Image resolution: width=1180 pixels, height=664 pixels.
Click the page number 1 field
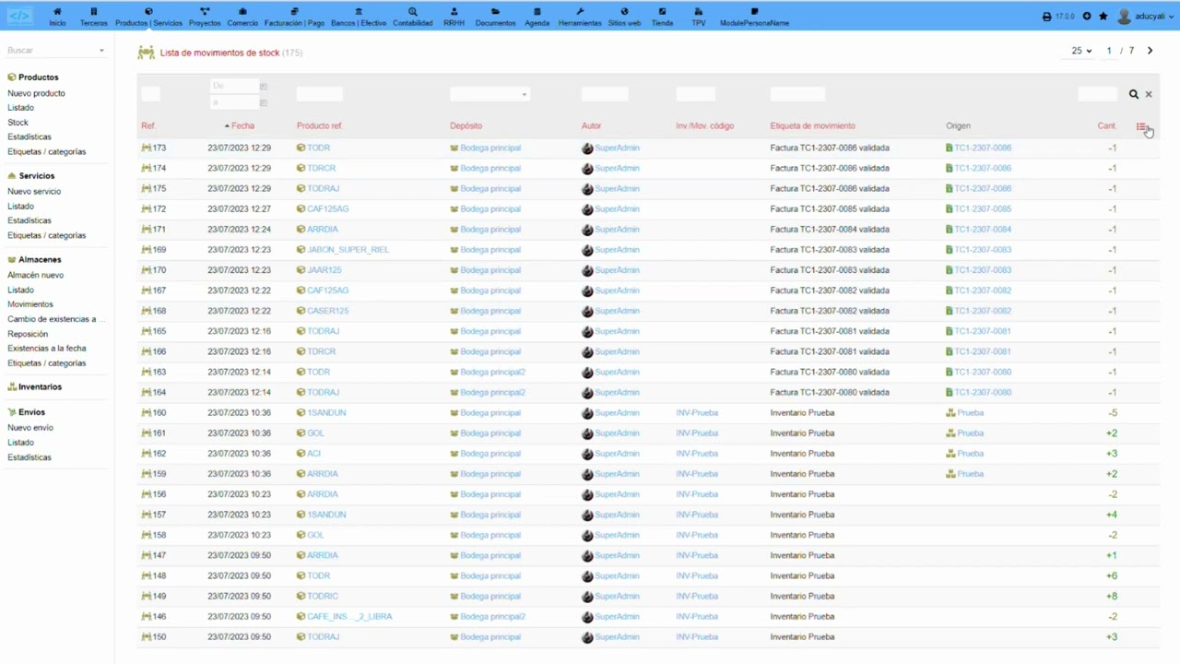(x=1109, y=51)
